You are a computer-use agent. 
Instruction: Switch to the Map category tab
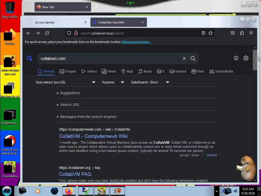127,71
